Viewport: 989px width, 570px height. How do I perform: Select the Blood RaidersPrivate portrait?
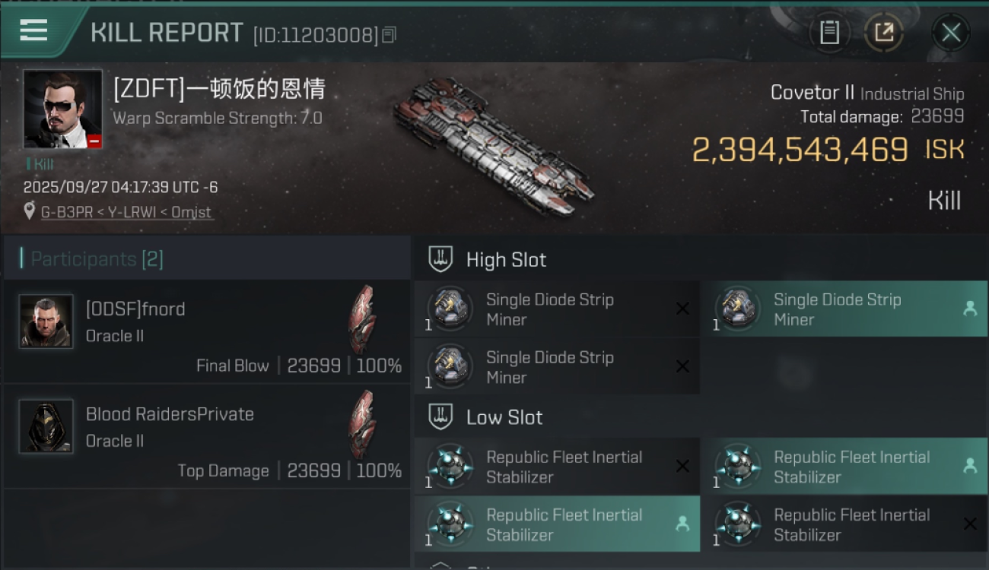point(46,426)
